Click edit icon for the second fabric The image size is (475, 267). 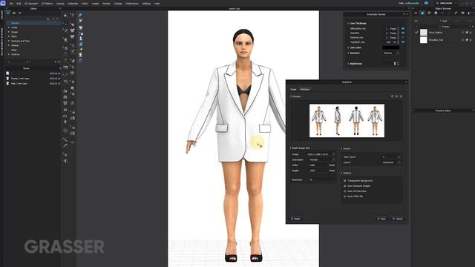point(467,40)
